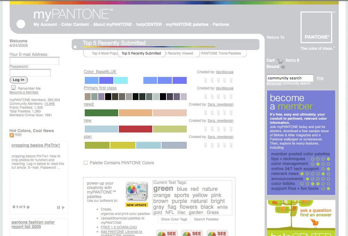The image size is (348, 236).
Task: Rate plan palette with the third hand icon
Action: tap(218, 145)
